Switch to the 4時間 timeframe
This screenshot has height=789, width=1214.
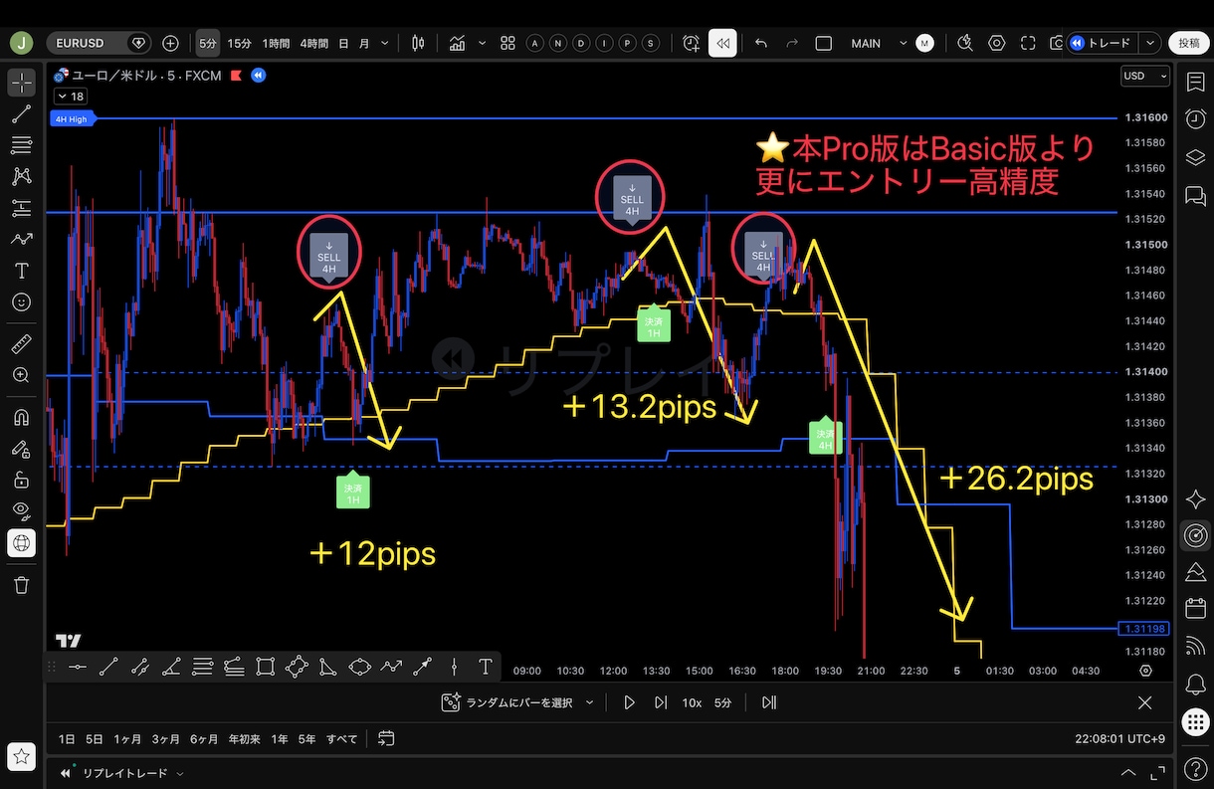coord(314,43)
